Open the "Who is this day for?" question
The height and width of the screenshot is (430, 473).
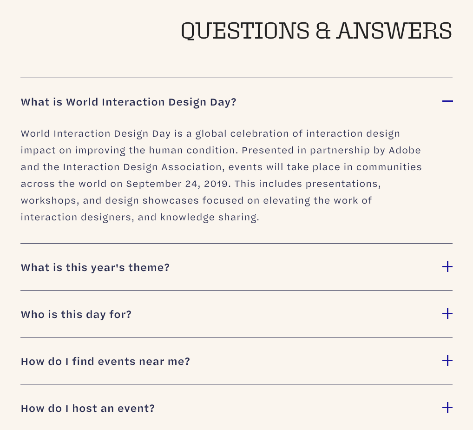[76, 315]
